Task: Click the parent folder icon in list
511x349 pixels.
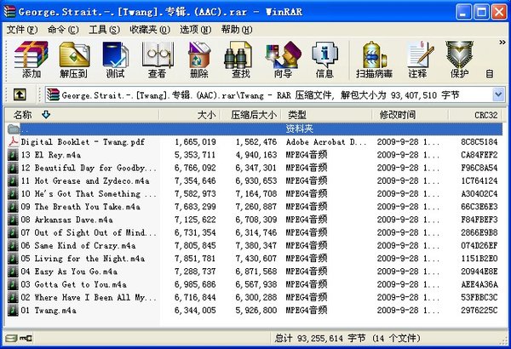Action: [x=13, y=129]
